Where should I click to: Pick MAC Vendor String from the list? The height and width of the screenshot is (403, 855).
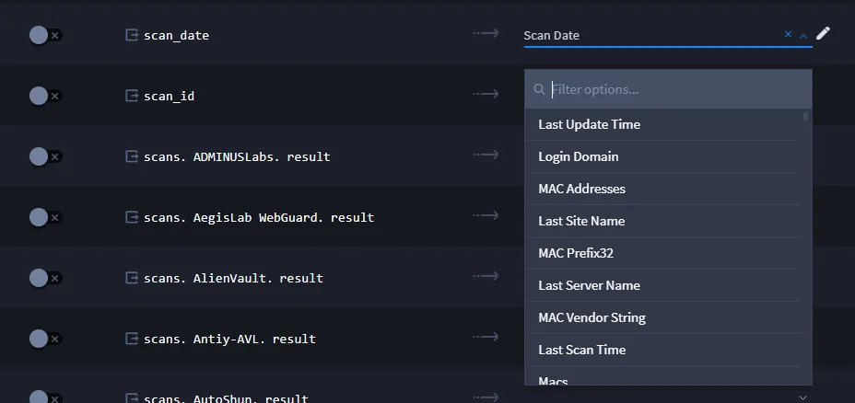tap(662, 317)
